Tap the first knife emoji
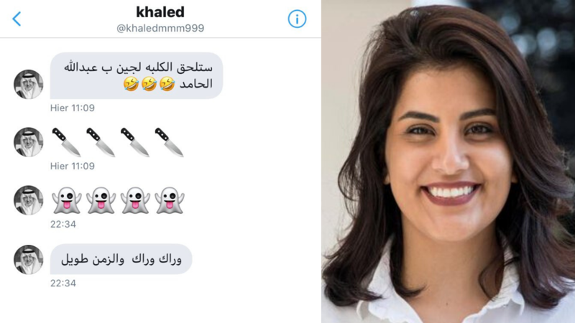The height and width of the screenshot is (323, 575). click(66, 142)
